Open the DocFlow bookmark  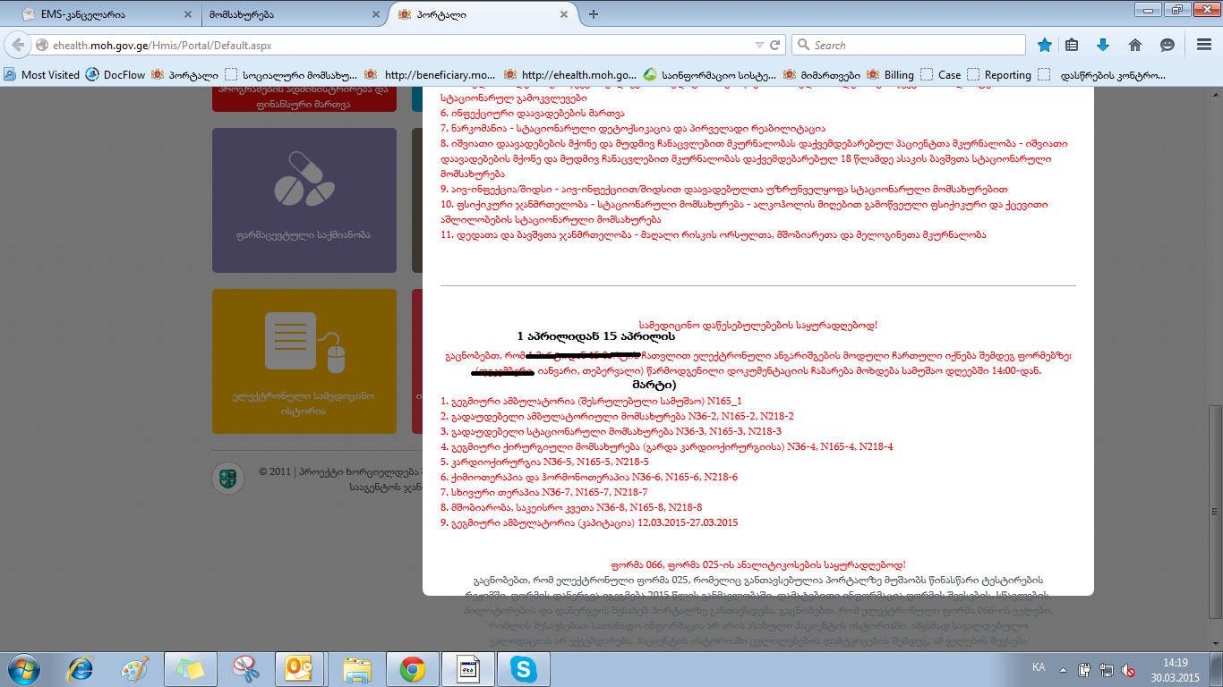tap(115, 75)
